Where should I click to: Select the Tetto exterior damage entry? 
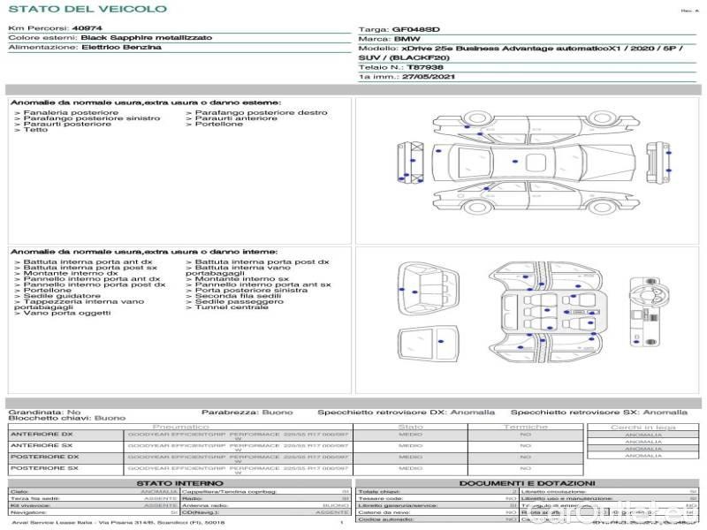point(35,130)
